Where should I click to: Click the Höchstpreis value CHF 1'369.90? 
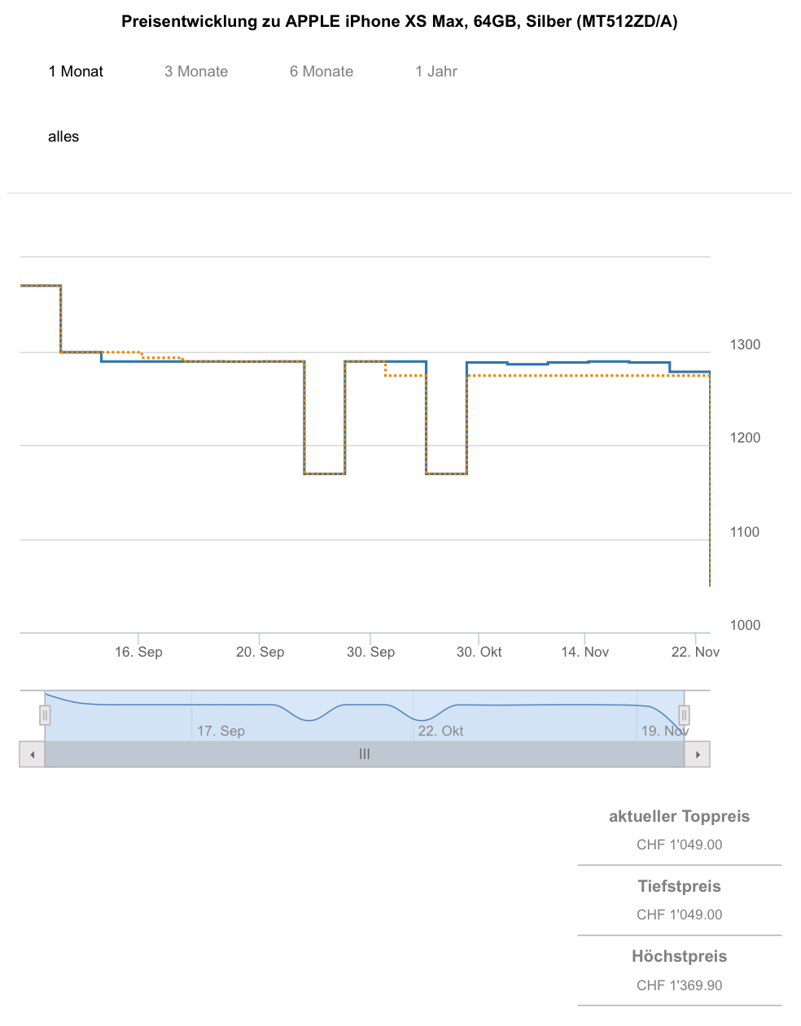pyautogui.click(x=679, y=985)
